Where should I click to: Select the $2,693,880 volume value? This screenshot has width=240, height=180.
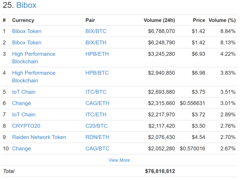[x=161, y=92]
